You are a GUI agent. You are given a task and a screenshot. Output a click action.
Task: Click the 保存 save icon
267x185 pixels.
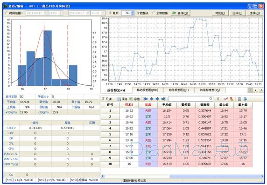(119, 99)
